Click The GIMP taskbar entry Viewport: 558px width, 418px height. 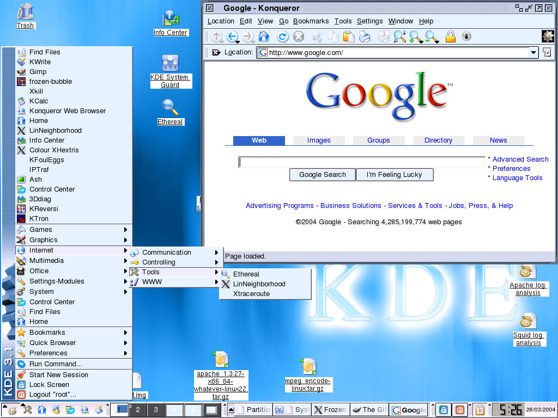pyautogui.click(x=369, y=410)
